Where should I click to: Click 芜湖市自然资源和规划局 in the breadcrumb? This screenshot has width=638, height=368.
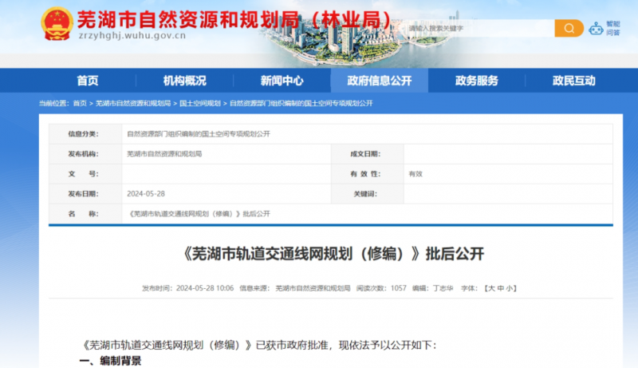point(133,104)
